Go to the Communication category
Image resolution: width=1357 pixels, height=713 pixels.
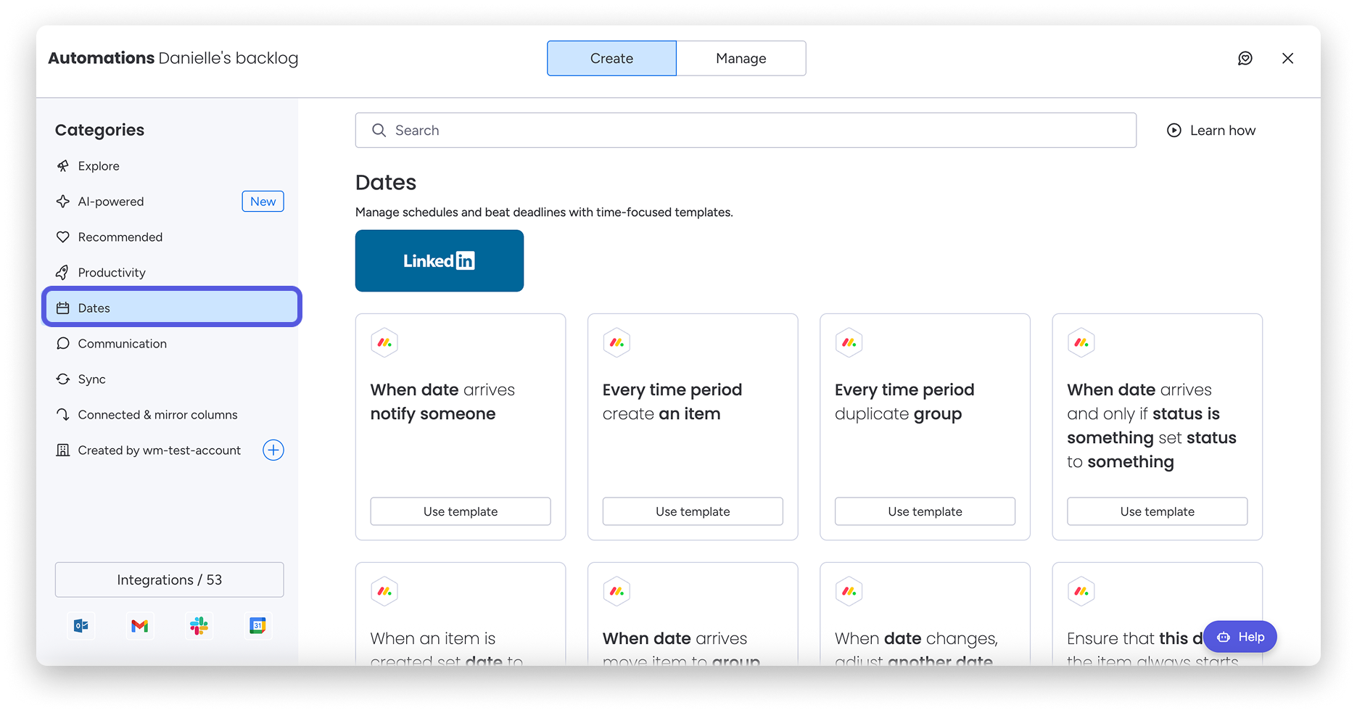pyautogui.click(x=122, y=344)
